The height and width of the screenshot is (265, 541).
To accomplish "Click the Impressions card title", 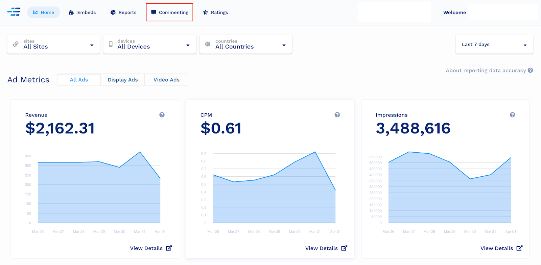I will [392, 115].
